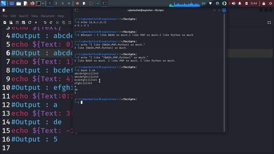This screenshot has height=154, width=274.
Task: Open the volume control tray icon
Action: pos(233,3)
